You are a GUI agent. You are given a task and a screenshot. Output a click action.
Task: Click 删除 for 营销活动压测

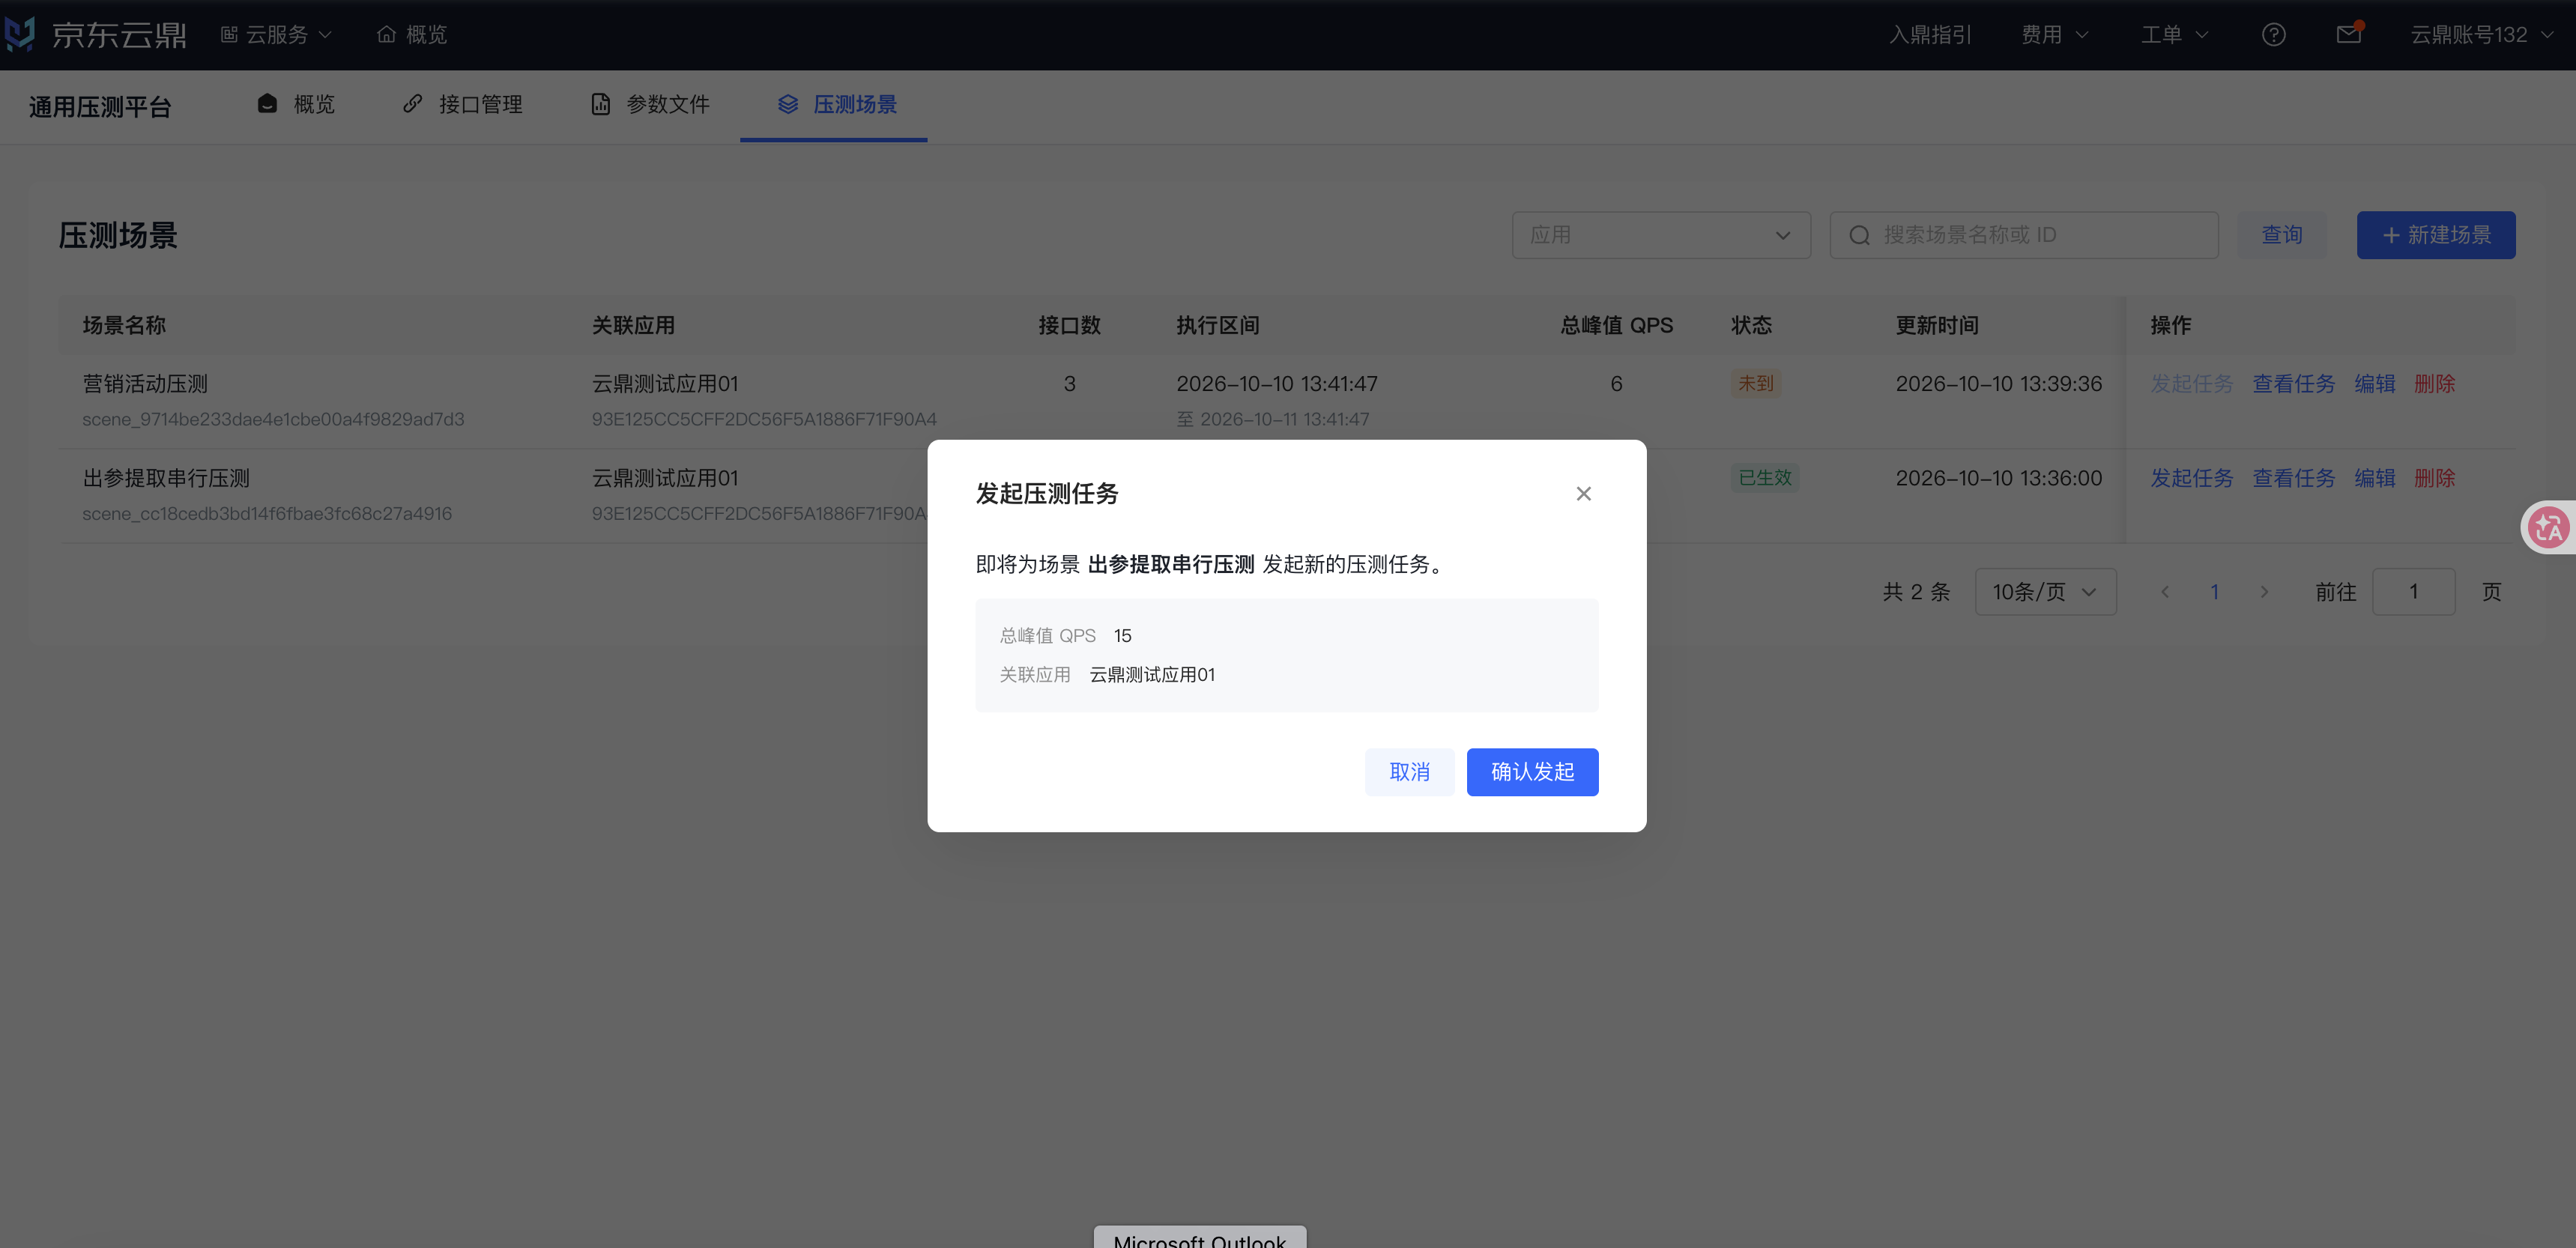point(2434,383)
